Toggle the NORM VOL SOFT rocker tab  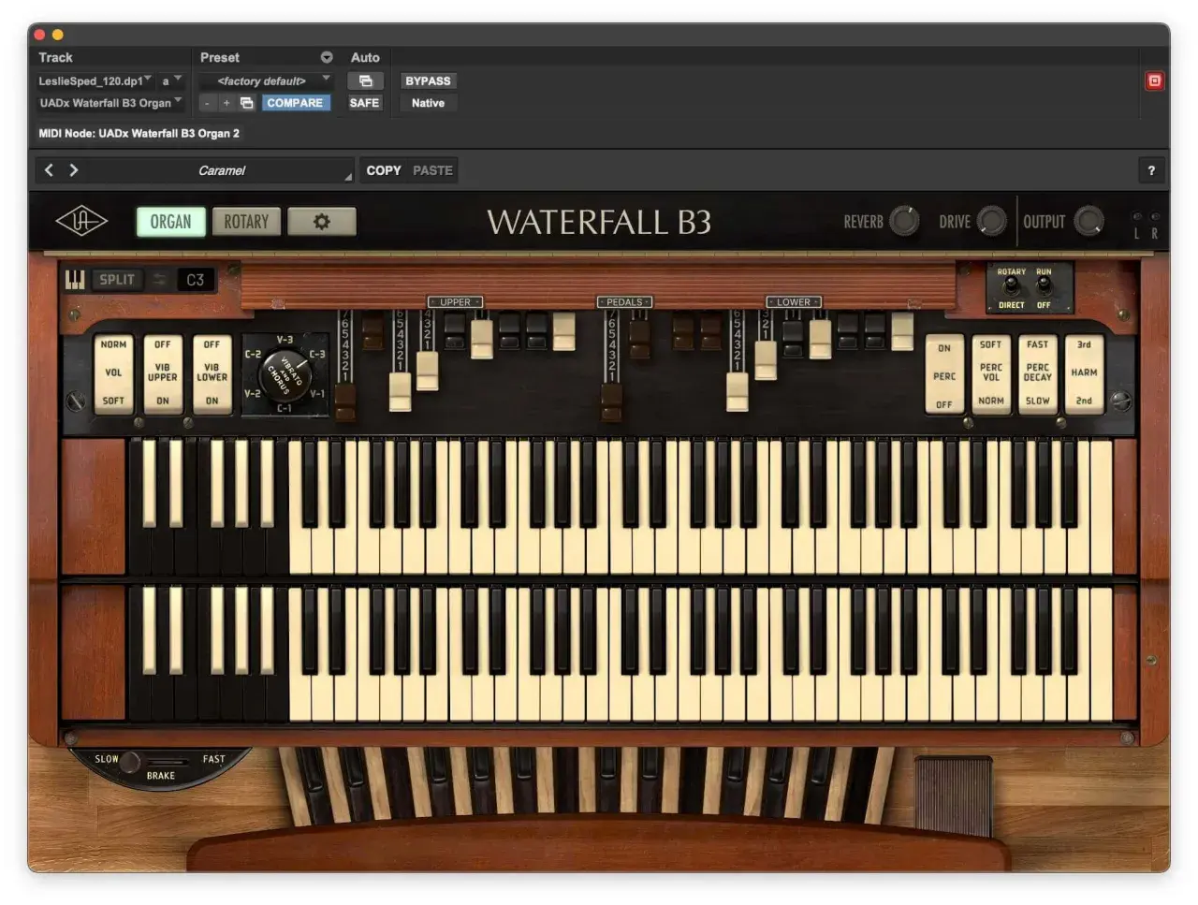click(113, 372)
